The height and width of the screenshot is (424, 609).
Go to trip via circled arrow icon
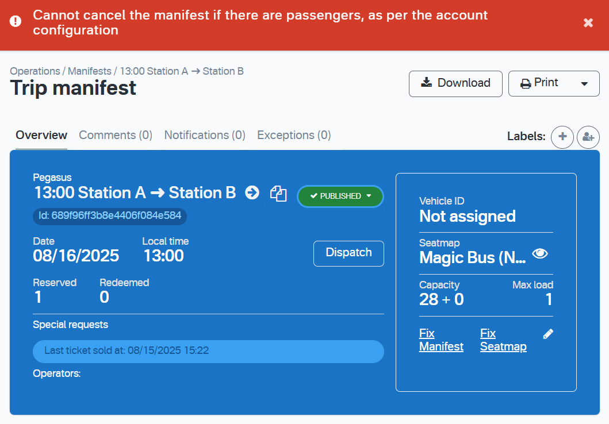click(x=252, y=192)
